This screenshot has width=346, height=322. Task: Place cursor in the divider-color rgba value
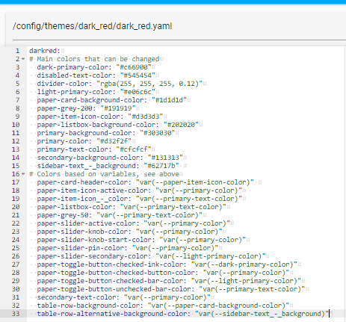point(149,84)
